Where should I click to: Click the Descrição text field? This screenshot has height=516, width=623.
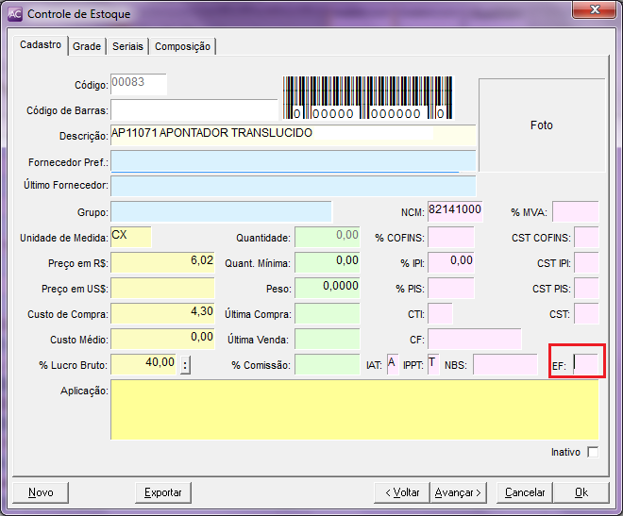[x=293, y=135]
